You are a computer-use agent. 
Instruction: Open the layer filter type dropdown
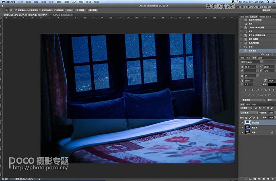tap(247, 108)
